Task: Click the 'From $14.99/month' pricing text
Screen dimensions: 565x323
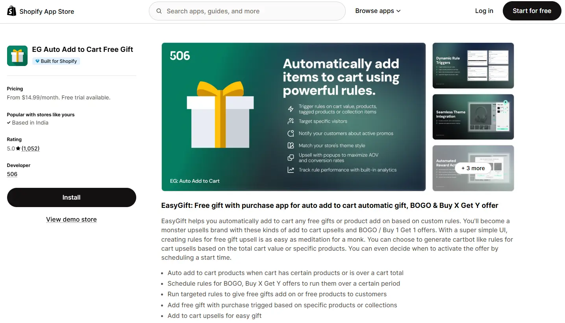Action: (59, 97)
